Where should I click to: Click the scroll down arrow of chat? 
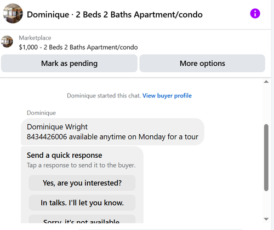click(266, 219)
